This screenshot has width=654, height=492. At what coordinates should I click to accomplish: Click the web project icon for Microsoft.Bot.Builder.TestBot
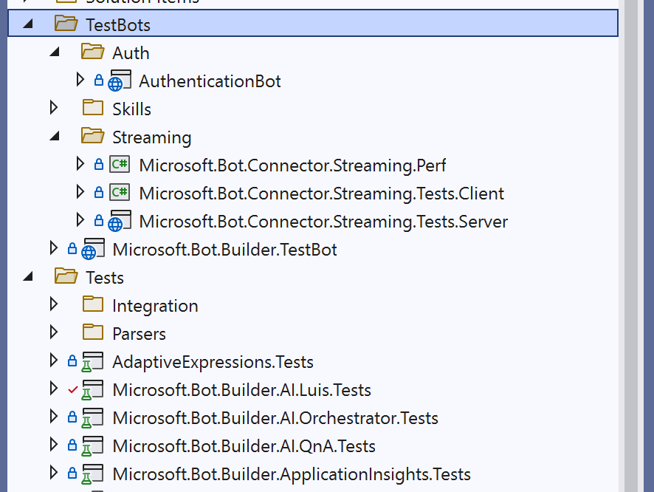(x=88, y=249)
